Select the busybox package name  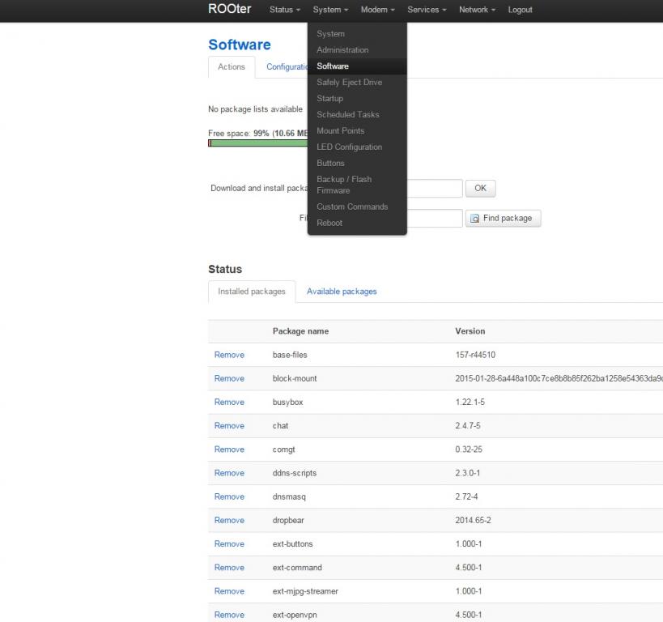click(288, 402)
